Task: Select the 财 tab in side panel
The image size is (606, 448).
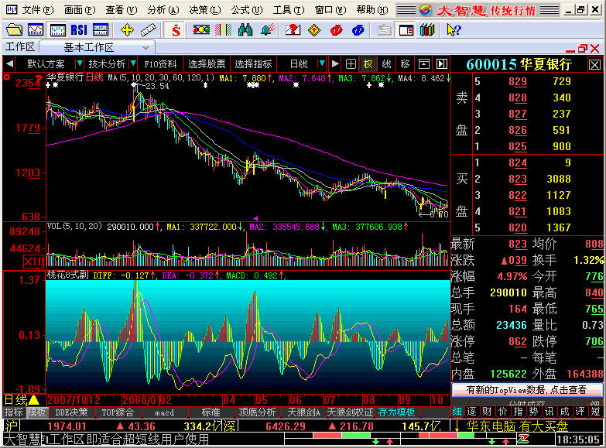Action: (x=487, y=412)
